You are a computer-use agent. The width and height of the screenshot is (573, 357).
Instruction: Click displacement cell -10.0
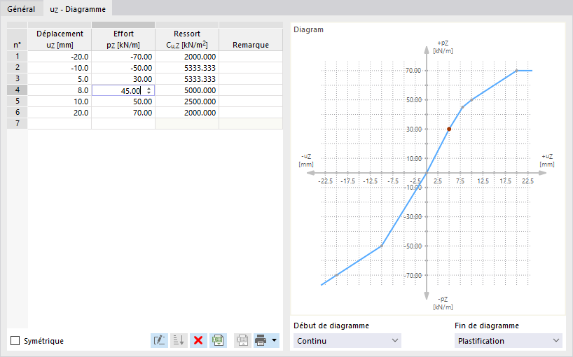click(x=60, y=67)
